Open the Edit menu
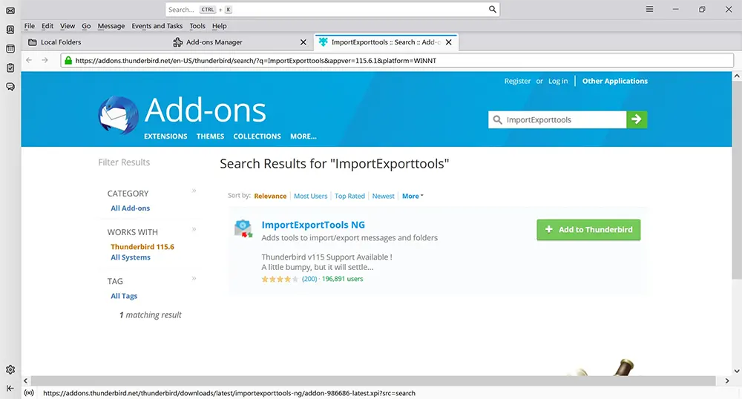742x399 pixels. [47, 26]
